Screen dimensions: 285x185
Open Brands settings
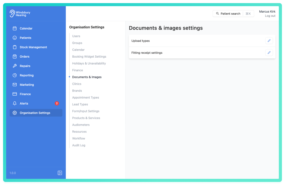[x=77, y=91]
